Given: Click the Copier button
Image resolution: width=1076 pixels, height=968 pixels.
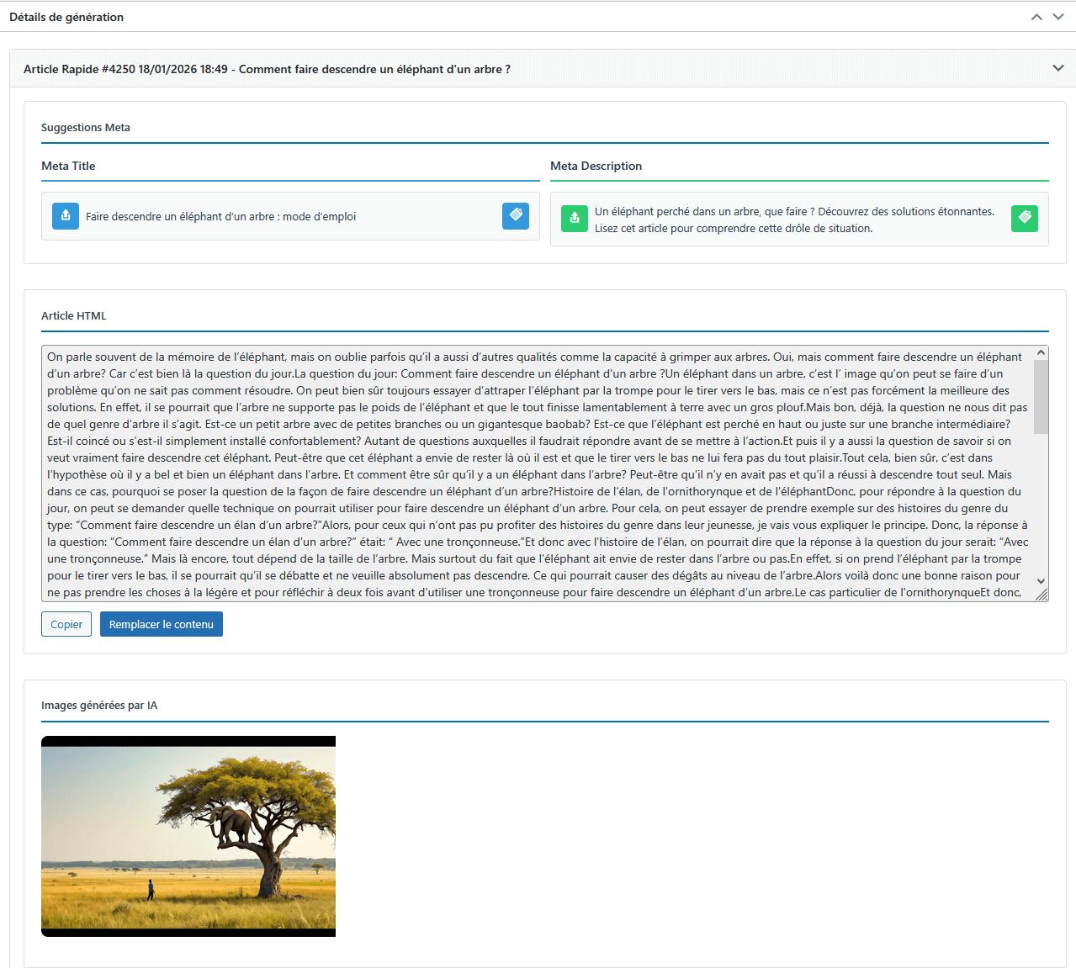Looking at the screenshot, I should pos(66,624).
